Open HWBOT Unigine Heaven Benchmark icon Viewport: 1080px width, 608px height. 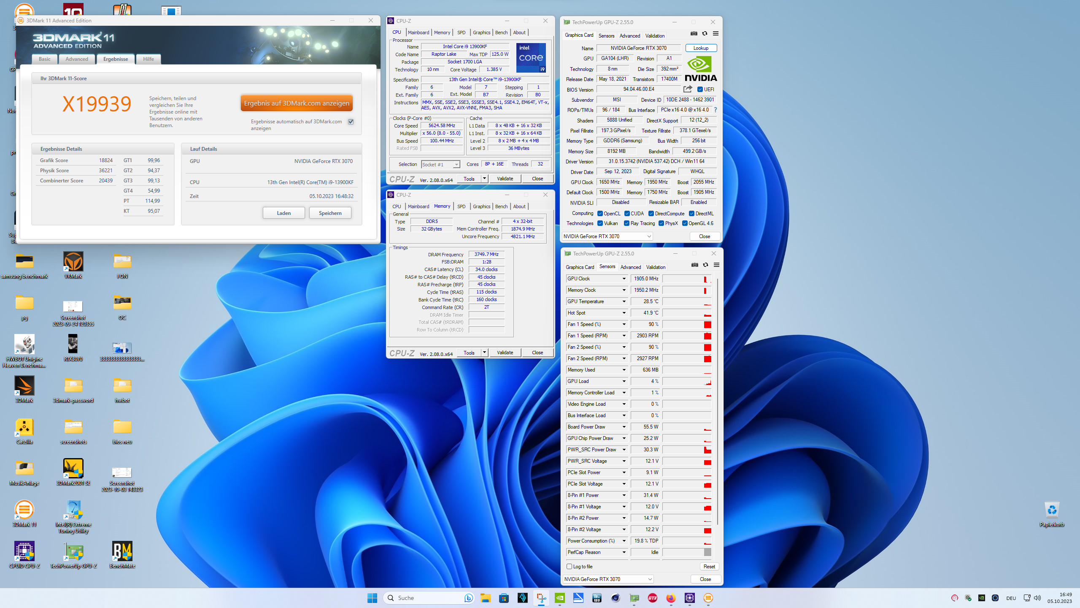(x=24, y=350)
